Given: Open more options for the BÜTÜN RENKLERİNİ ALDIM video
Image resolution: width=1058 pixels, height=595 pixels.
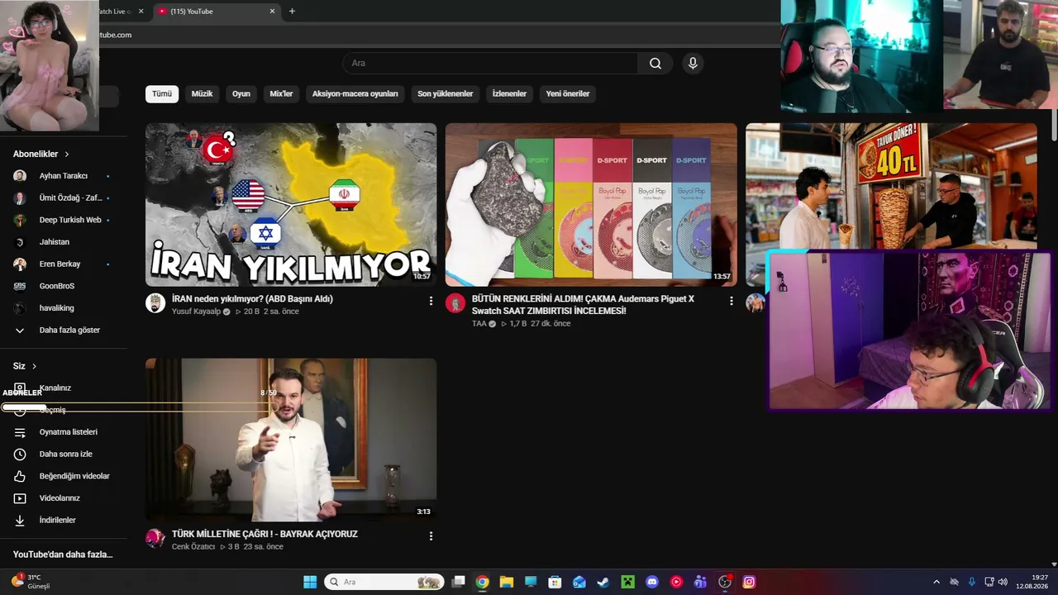Looking at the screenshot, I should click(x=731, y=302).
